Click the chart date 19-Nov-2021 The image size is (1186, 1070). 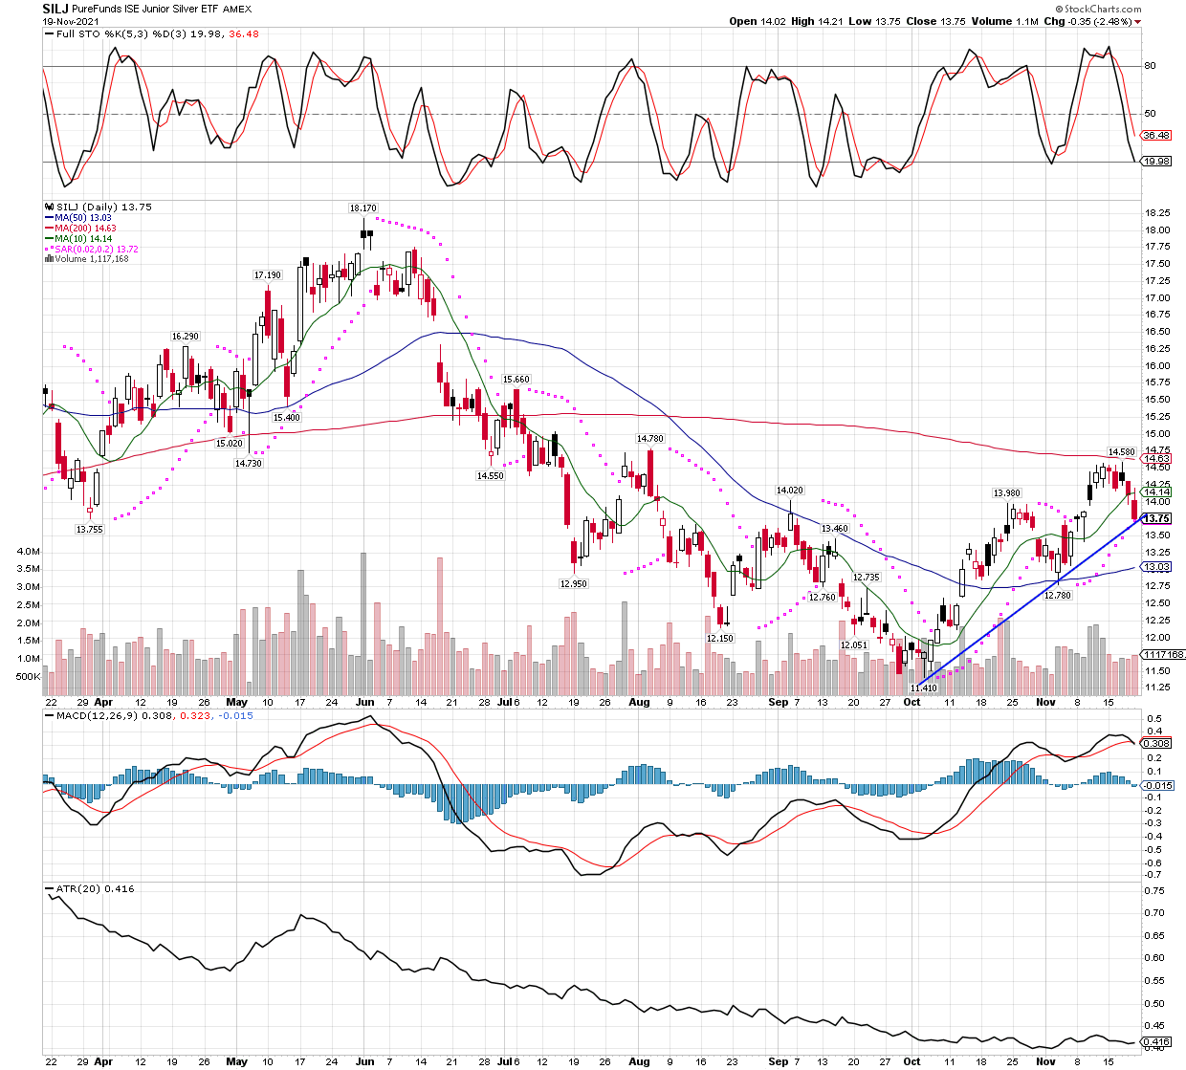[71, 22]
